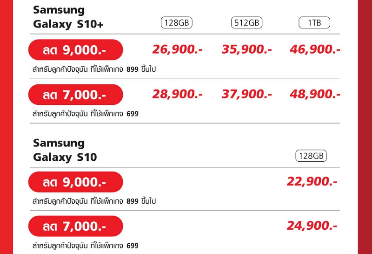Click the 46,900.- price
372x254 pixels.
click(x=315, y=49)
